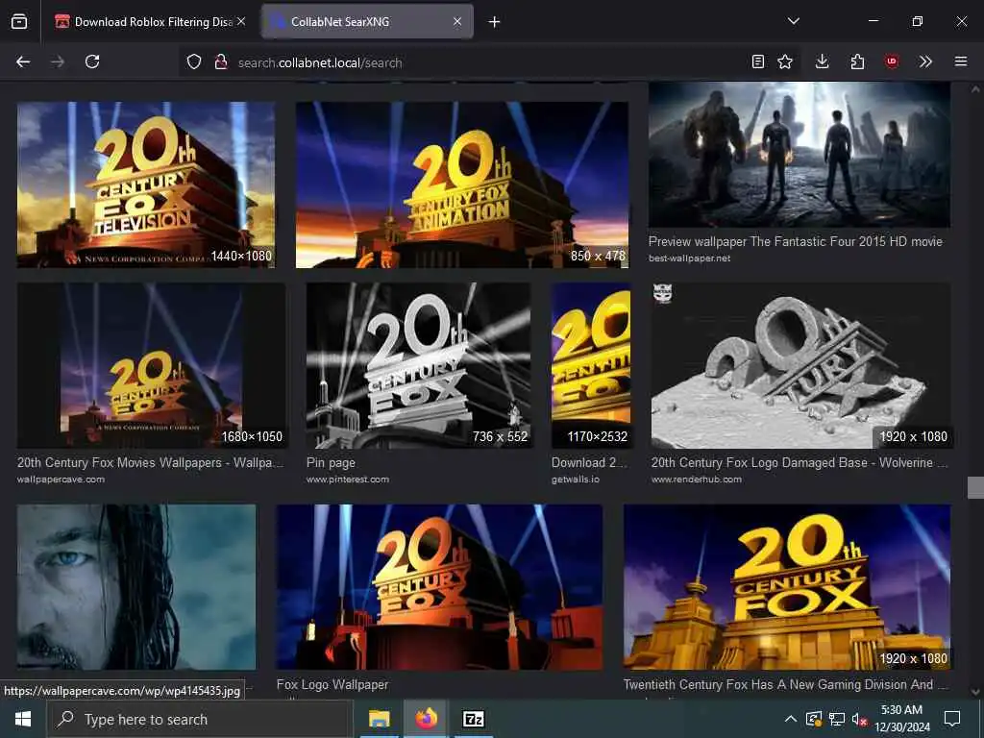Open Firefox application hamburger menu

(x=961, y=62)
